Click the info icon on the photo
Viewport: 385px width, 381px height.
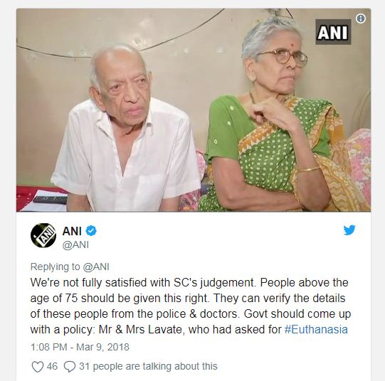360,18
